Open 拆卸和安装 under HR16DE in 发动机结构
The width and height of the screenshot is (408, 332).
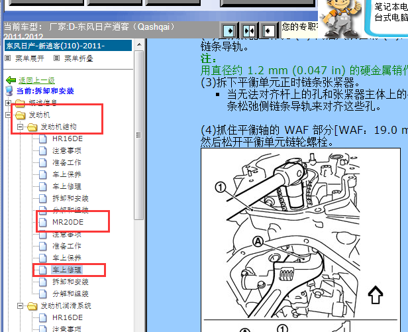coord(70,198)
